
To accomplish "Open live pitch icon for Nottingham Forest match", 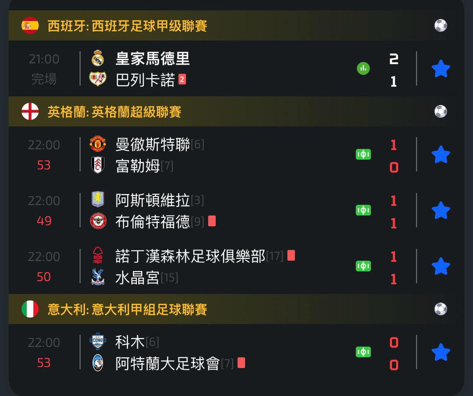I will (x=363, y=266).
